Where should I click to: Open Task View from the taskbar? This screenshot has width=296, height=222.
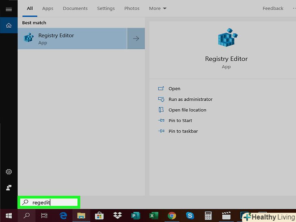coord(45,215)
